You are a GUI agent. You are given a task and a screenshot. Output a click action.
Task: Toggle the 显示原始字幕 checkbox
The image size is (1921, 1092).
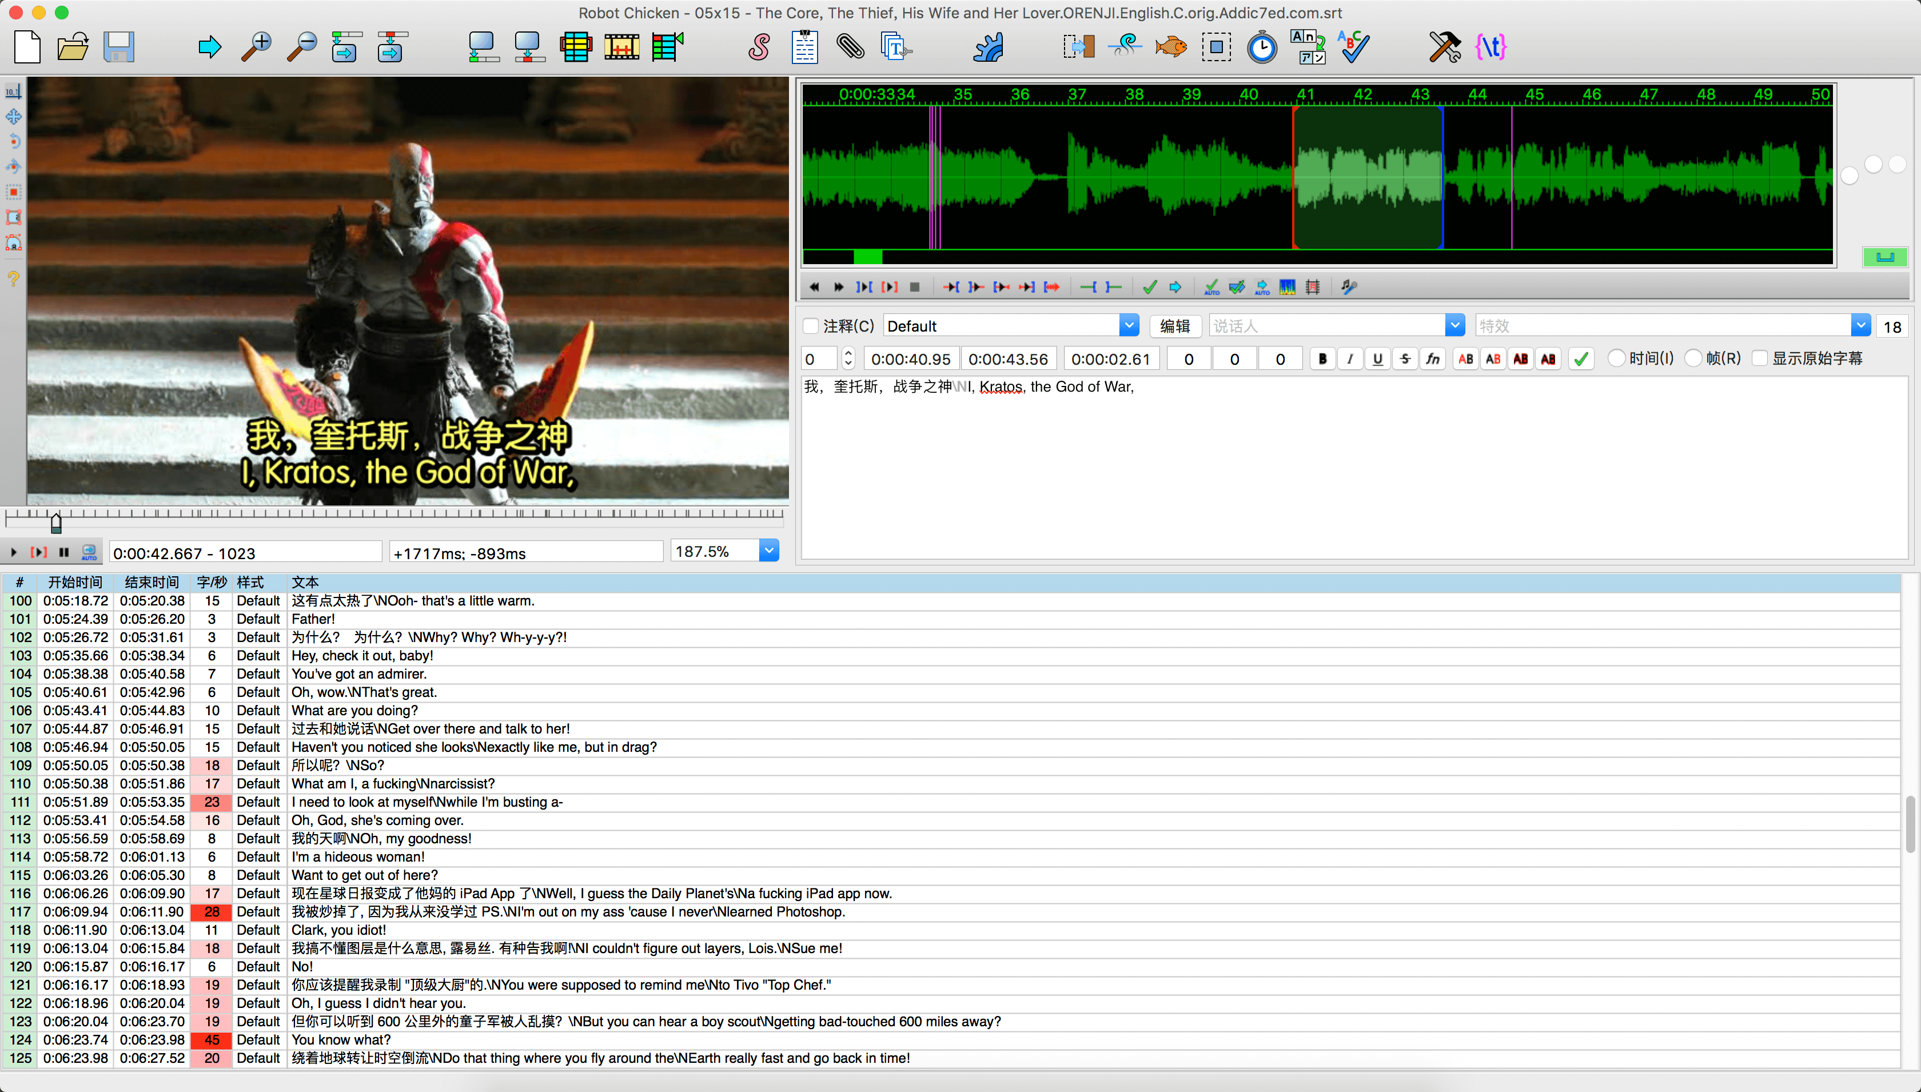point(1760,358)
